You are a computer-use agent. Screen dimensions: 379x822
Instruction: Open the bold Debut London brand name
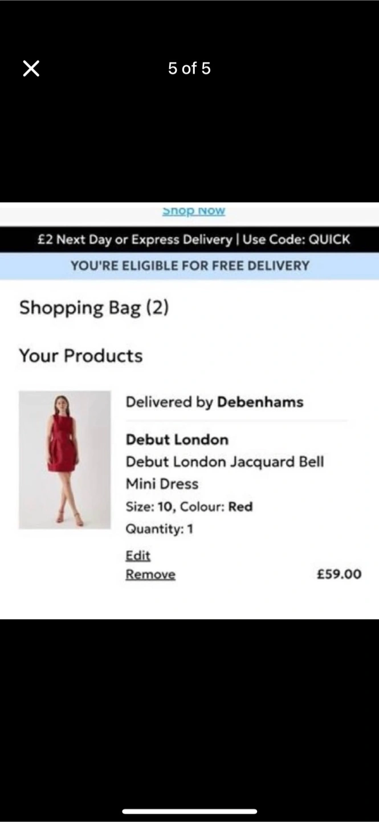(177, 440)
